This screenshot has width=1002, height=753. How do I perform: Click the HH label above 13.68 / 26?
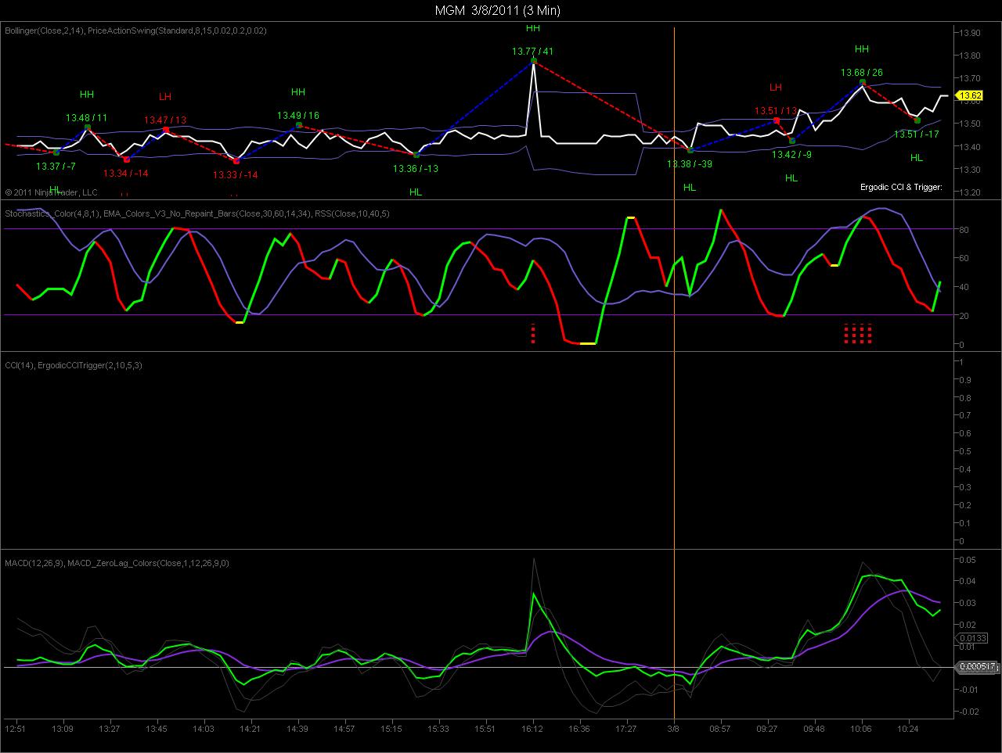862,49
